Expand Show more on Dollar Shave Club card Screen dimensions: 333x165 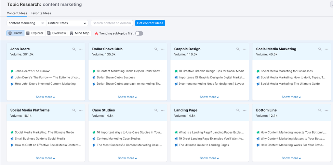(127, 97)
